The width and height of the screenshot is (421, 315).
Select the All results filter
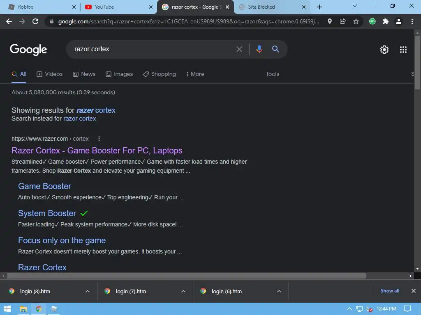pyautogui.click(x=19, y=74)
